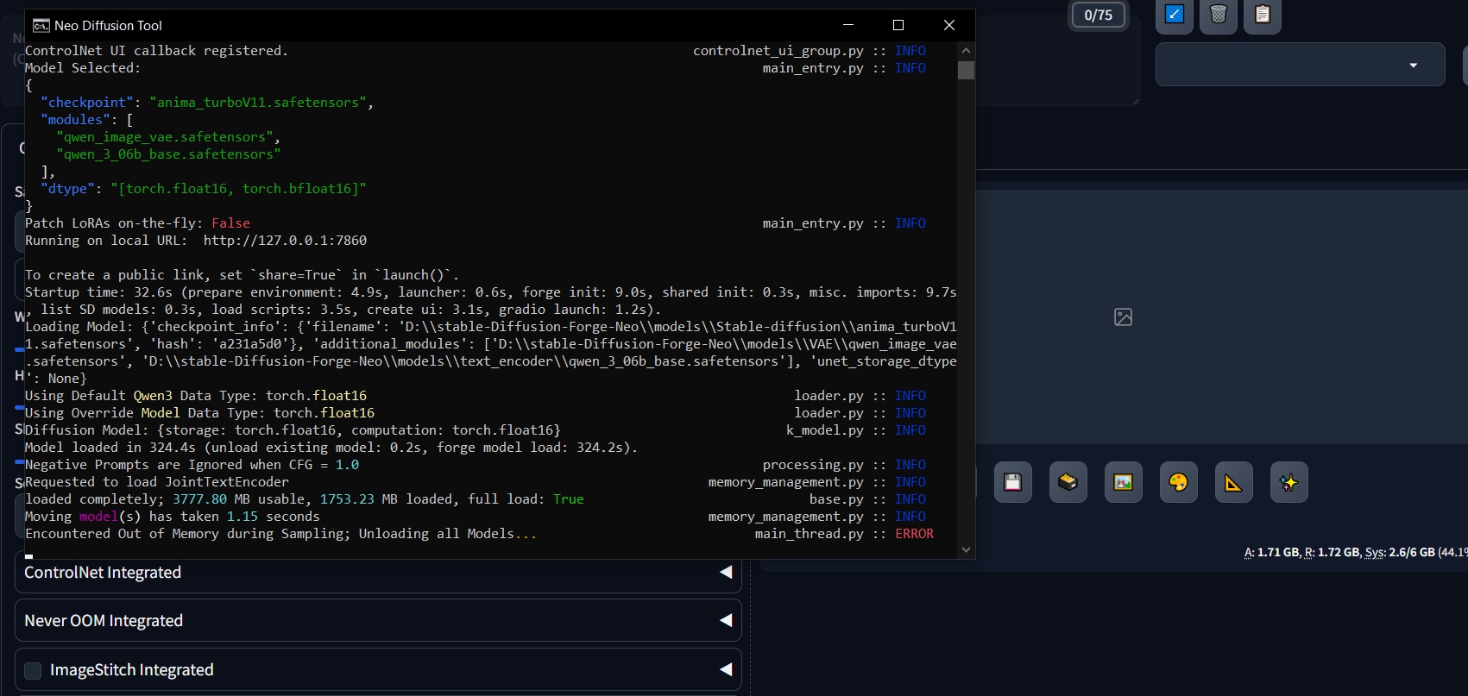Click the 'Encountered Out of Memory' error line
1468x696 pixels.
click(x=280, y=534)
